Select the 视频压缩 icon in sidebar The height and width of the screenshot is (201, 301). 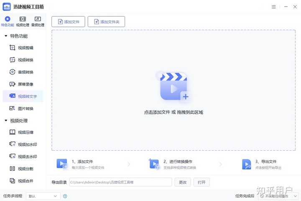click(x=12, y=132)
